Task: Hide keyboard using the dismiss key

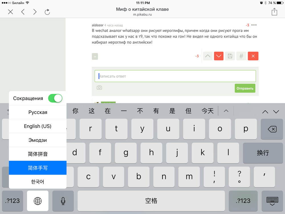Action: click(x=272, y=201)
